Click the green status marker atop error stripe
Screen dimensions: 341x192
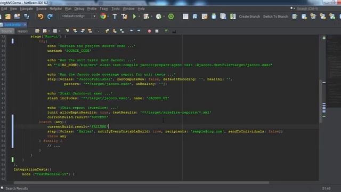tap(324, 38)
